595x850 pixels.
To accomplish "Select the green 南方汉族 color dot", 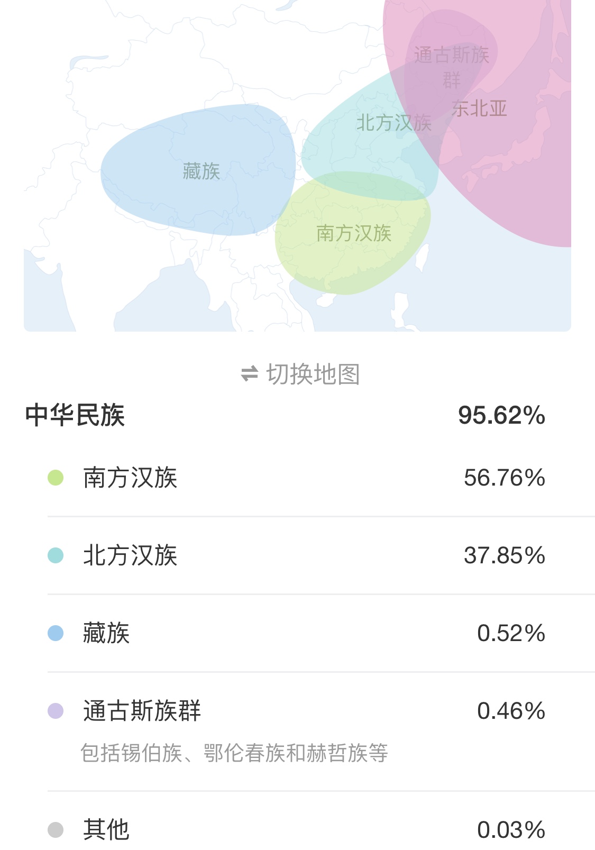I will (x=56, y=478).
